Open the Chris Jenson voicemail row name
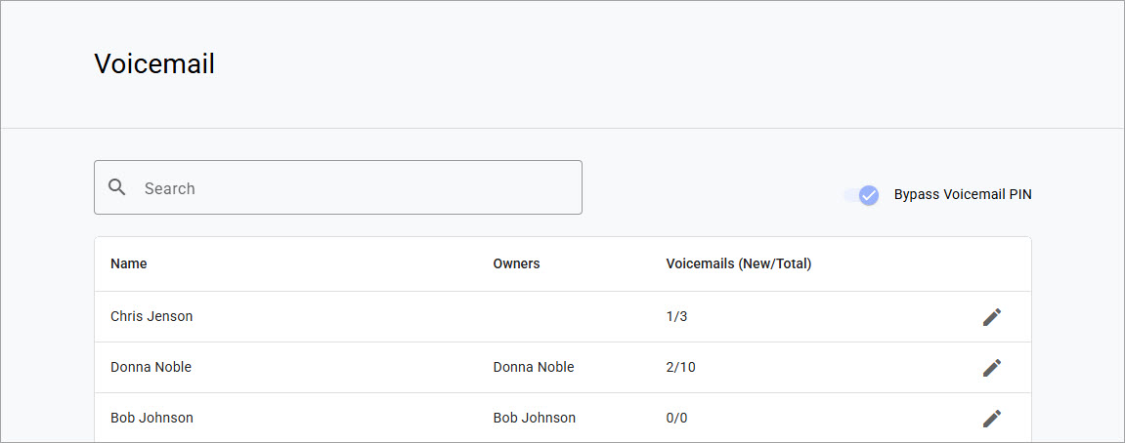Screen dimensions: 1125x443 click(151, 317)
